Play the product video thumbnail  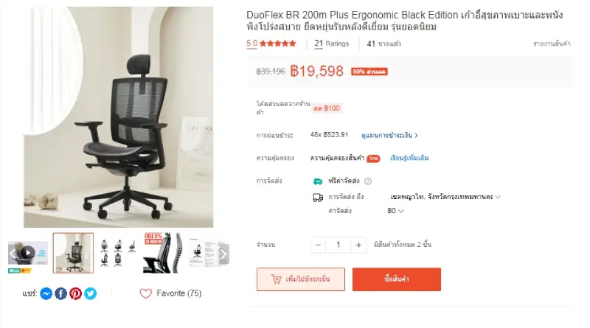tap(28, 253)
